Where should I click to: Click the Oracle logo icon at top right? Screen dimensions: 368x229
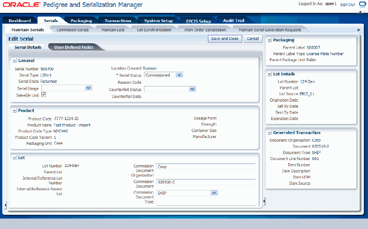362,5
